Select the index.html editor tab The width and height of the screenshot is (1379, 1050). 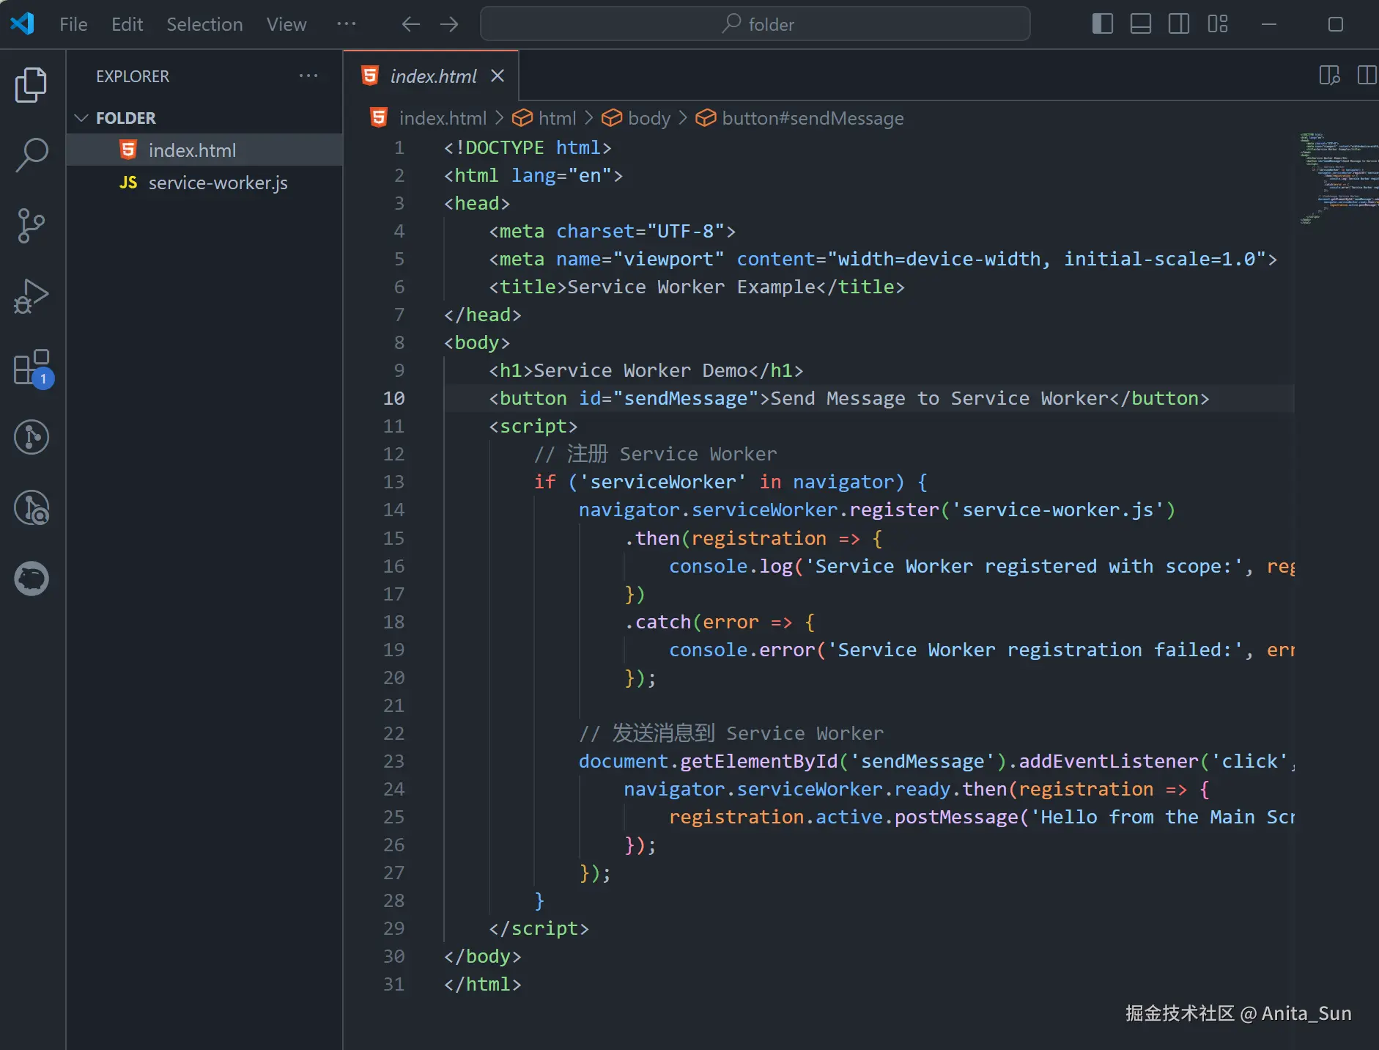tap(432, 76)
